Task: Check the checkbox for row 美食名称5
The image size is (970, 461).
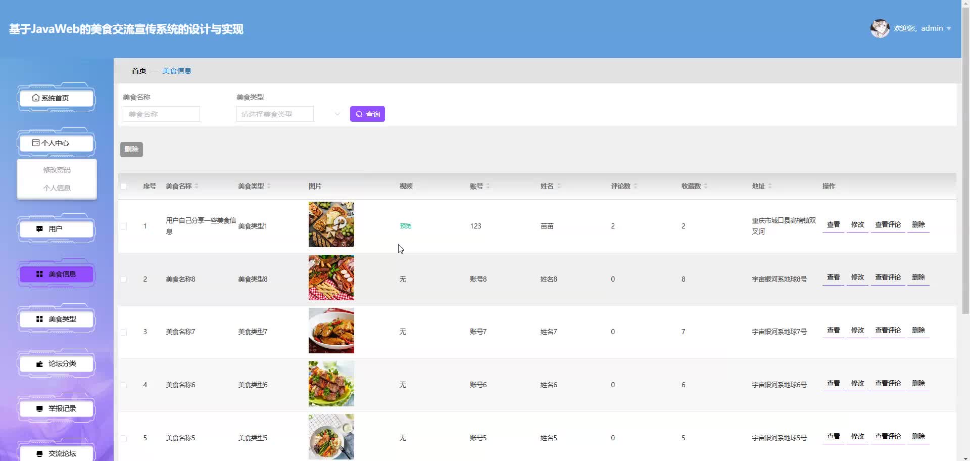Action: [124, 438]
